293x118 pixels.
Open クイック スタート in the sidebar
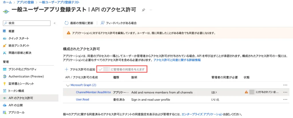coord(19,38)
